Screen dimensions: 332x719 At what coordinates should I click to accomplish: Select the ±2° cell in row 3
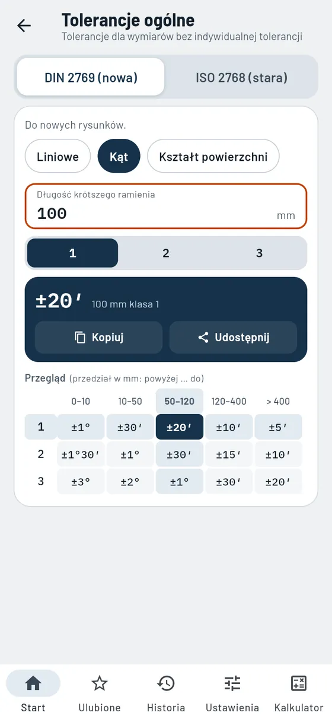(130, 482)
